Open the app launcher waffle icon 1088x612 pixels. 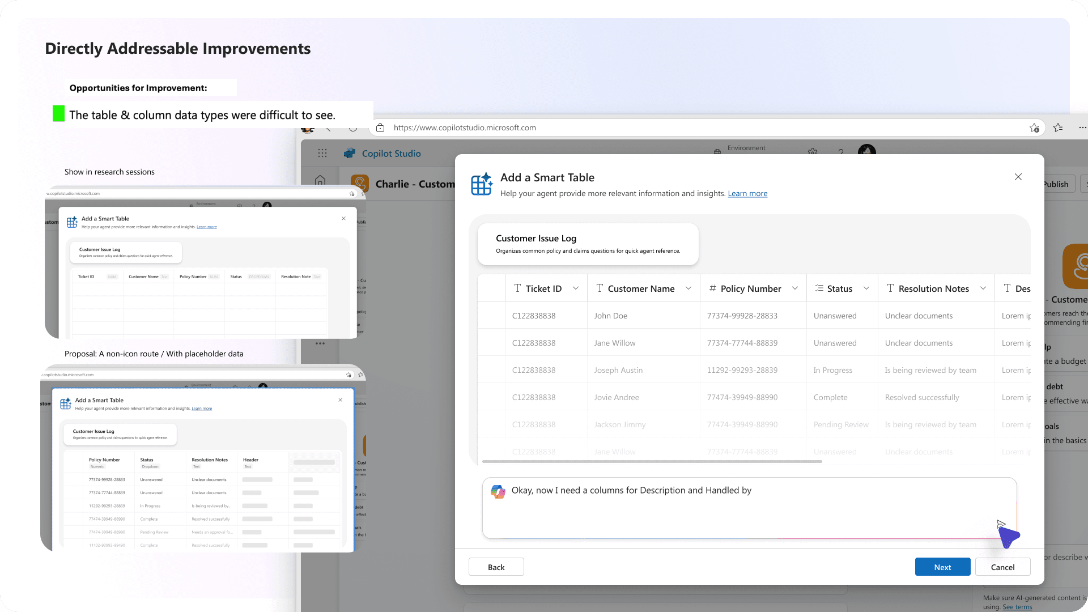(x=322, y=153)
